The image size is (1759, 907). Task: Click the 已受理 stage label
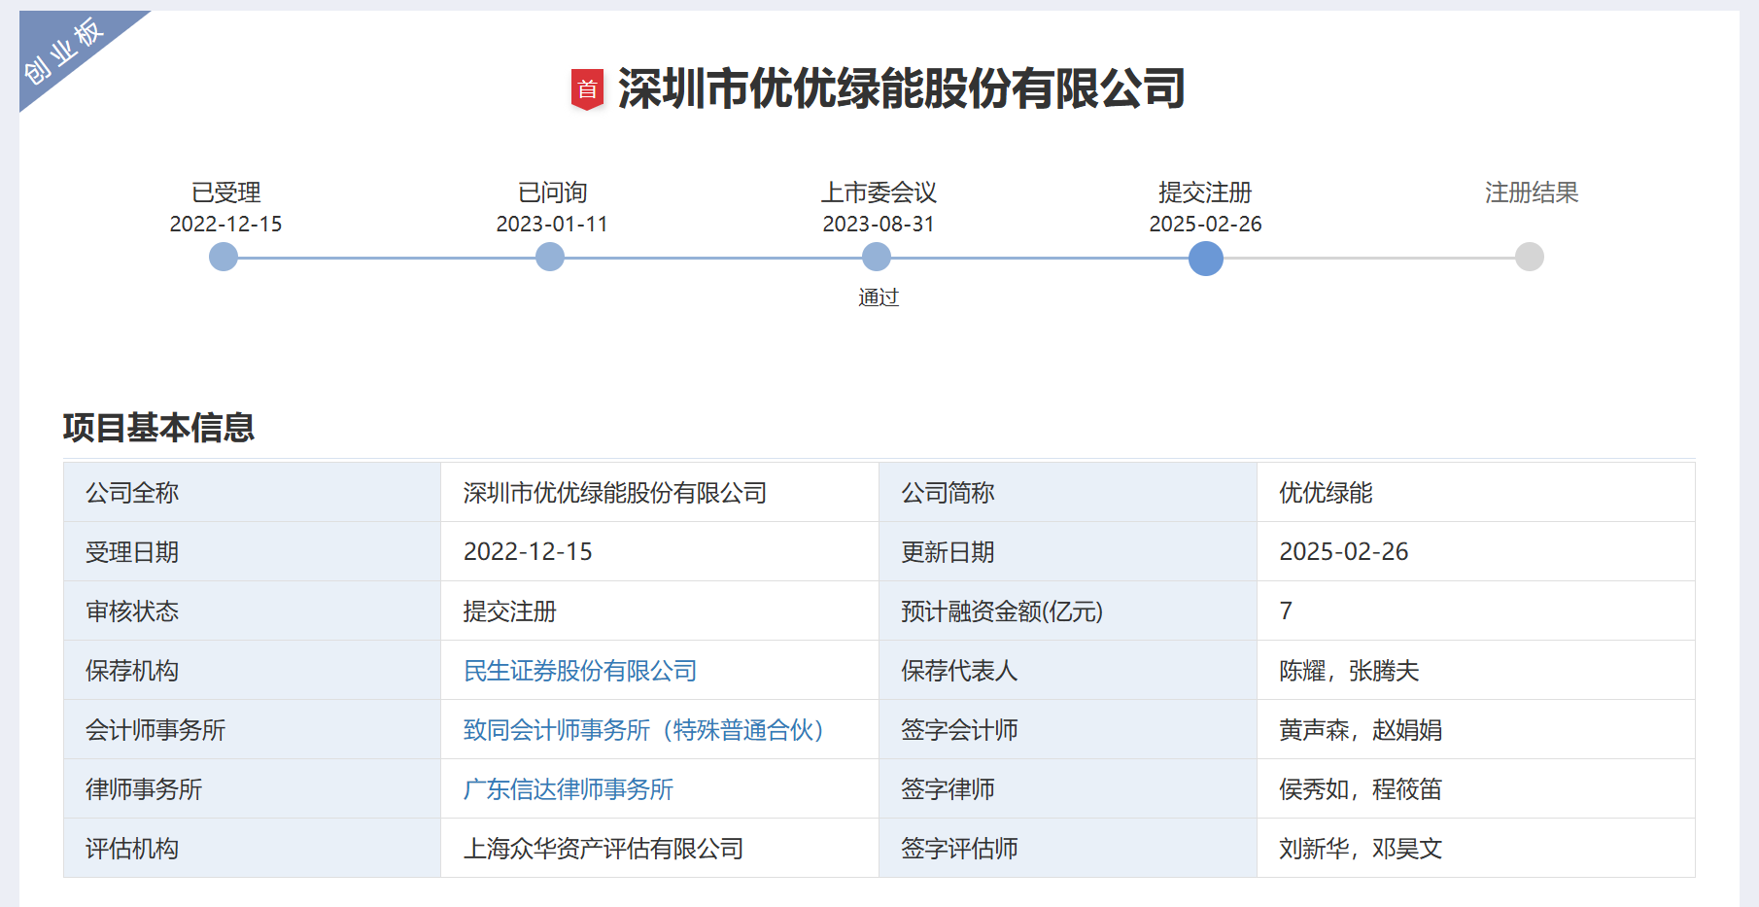click(x=225, y=192)
